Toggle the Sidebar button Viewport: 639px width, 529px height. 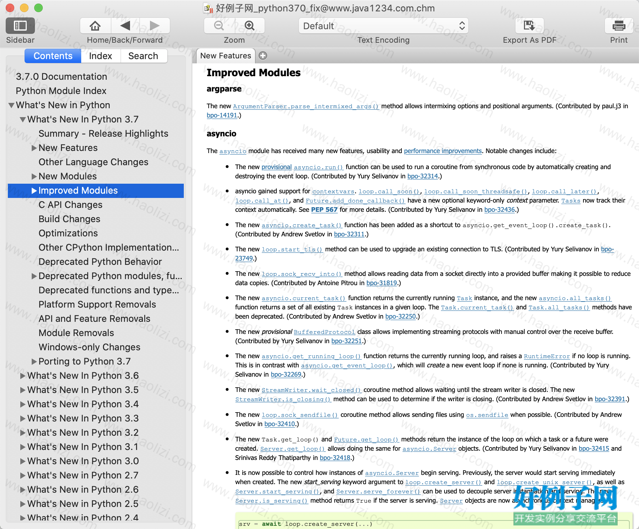(x=20, y=26)
